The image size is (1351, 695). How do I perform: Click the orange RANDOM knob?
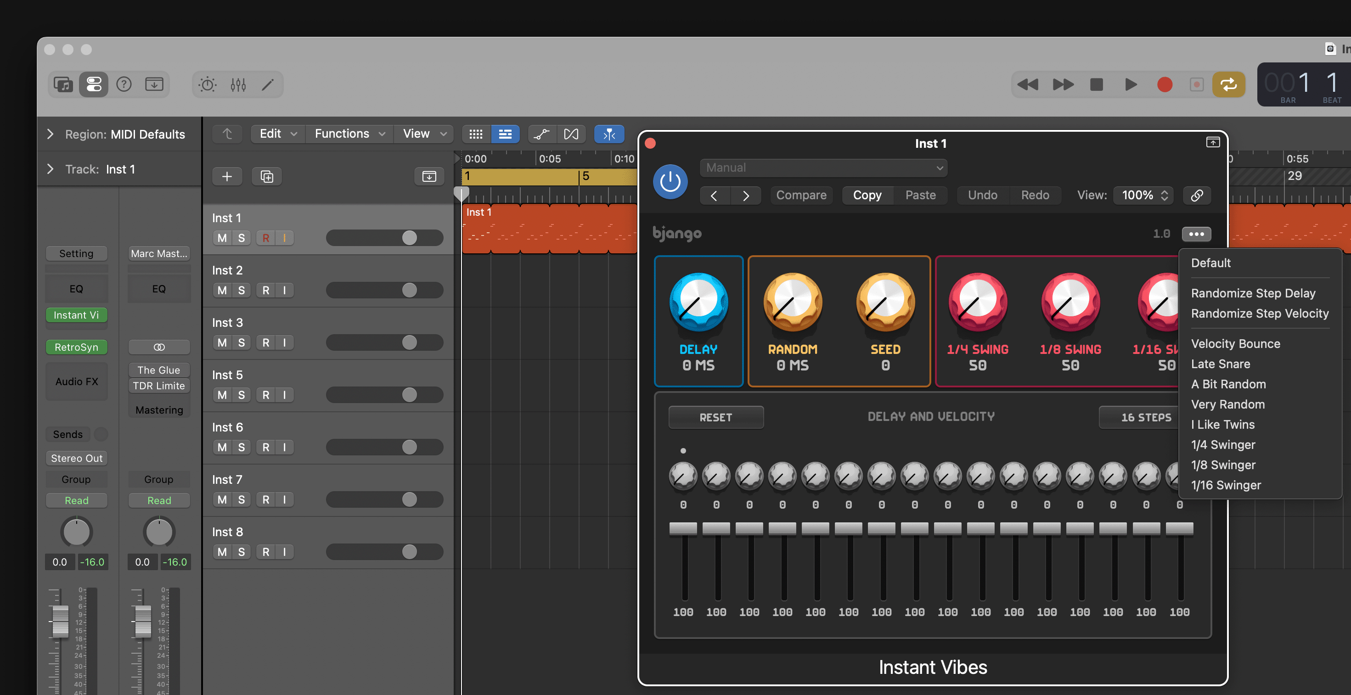point(793,303)
